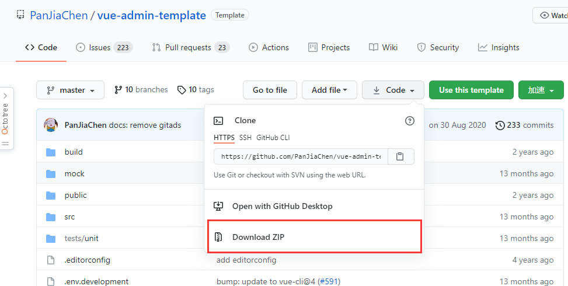Click the Template badge
Viewport: 568px width, 286px height.
coord(229,15)
